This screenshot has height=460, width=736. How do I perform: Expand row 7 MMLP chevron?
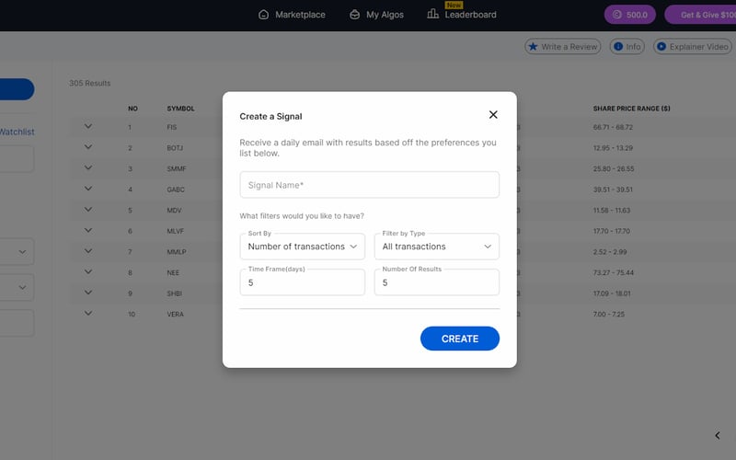pyautogui.click(x=88, y=251)
